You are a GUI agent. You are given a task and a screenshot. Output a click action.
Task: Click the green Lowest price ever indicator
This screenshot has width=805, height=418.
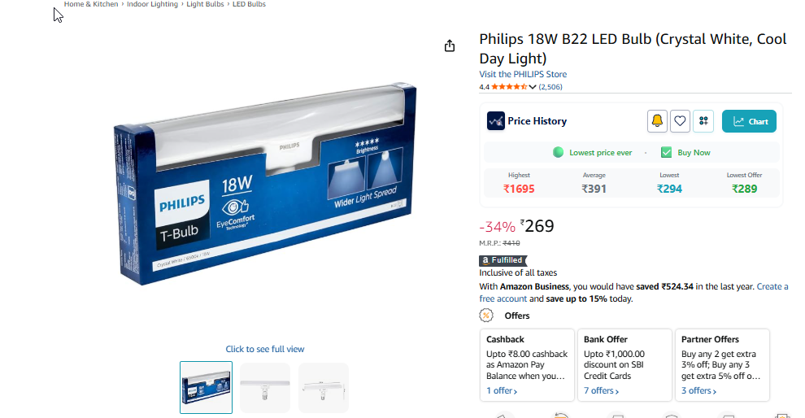click(x=558, y=153)
